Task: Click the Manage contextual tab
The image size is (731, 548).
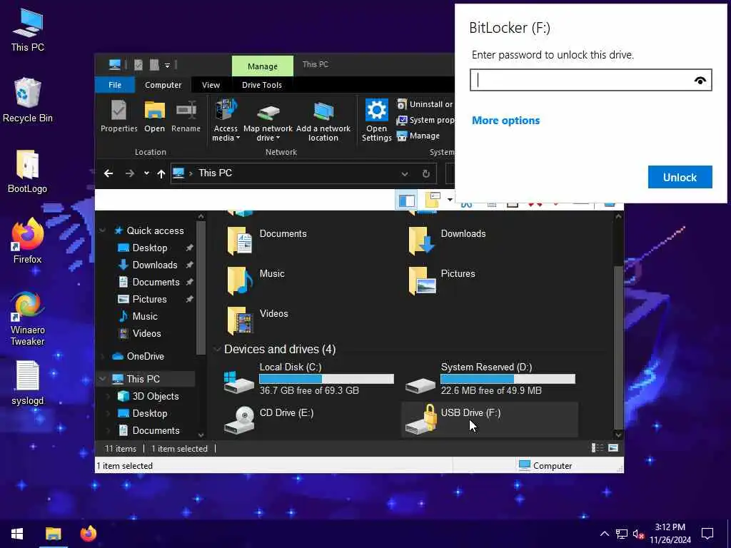Action: click(x=263, y=66)
